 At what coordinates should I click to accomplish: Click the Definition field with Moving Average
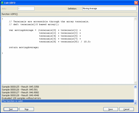[x=109, y=8]
